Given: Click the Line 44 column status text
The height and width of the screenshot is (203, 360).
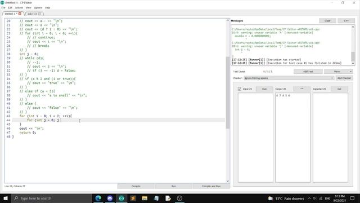Looking at the screenshot, I should [x=15, y=186].
